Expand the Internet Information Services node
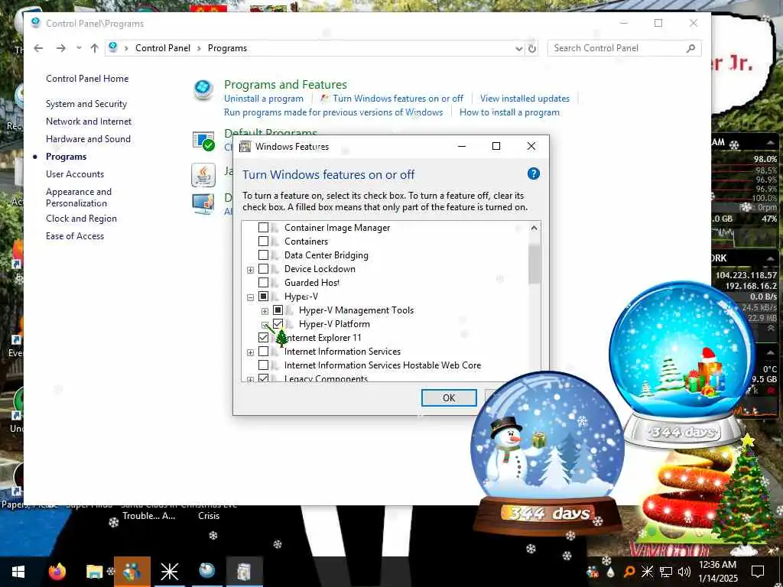The width and height of the screenshot is (783, 587). 251,353
